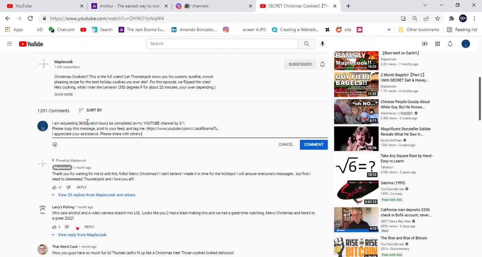Open the emoji picker under the comment box
This screenshot has width=482, height=257.
pos(55,144)
